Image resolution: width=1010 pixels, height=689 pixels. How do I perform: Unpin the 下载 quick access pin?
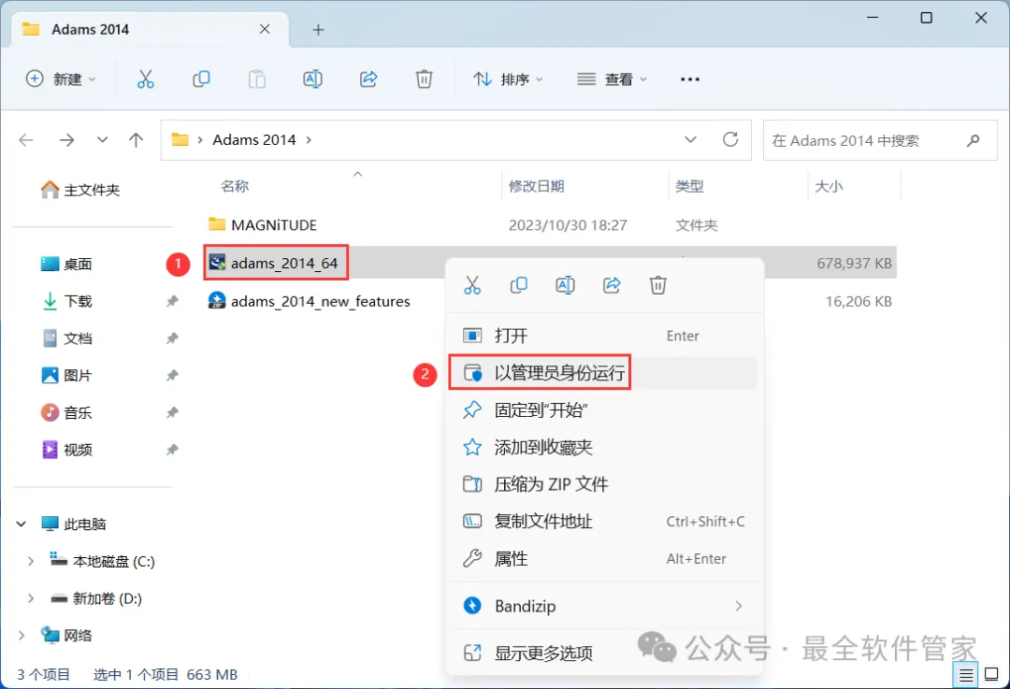(x=172, y=301)
